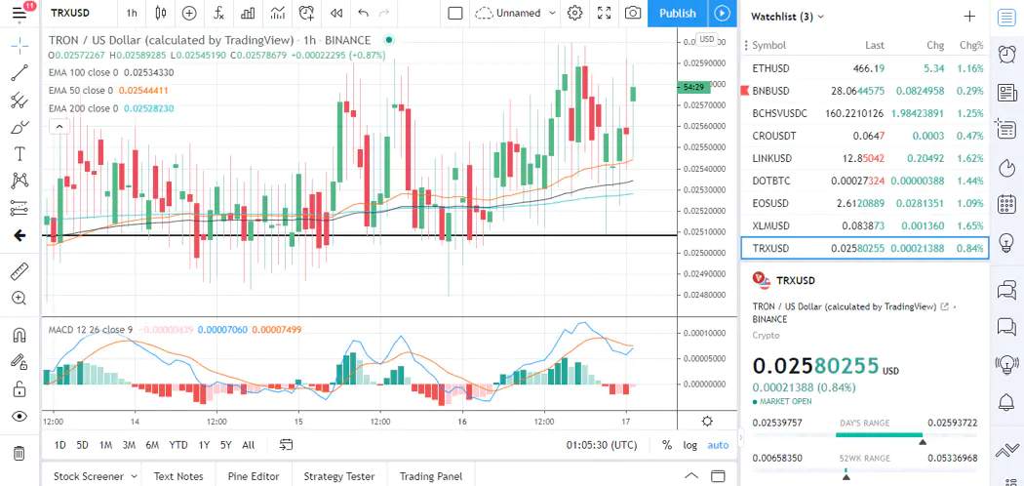The image size is (1024, 486).
Task: Toggle the magnet mode
Action: 20,336
